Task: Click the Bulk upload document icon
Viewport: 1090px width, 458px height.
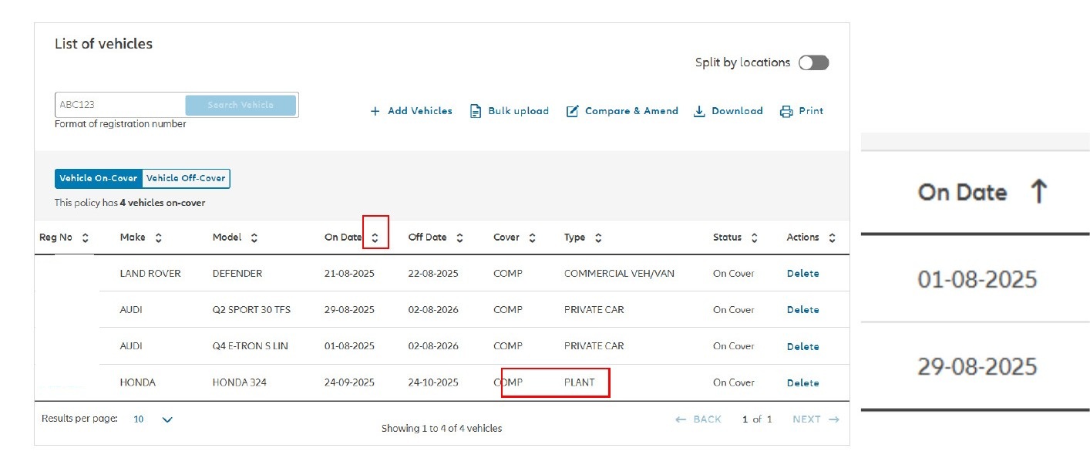Action: point(476,111)
